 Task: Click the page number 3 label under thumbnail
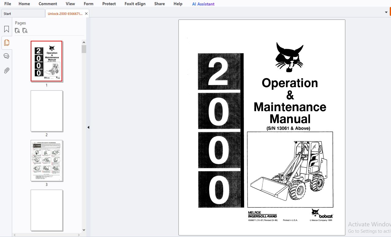(x=47, y=185)
